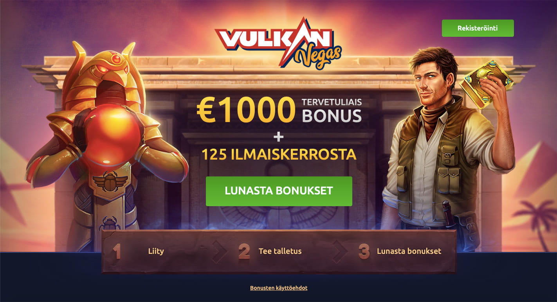
Task: Claim bonuses with Lunasta bonukset button
Action: point(279,191)
